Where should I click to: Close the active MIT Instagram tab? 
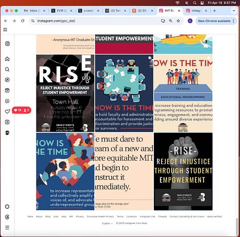point(179,11)
